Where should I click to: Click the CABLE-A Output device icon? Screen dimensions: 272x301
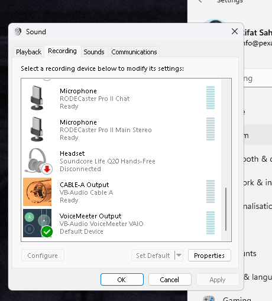pos(37,192)
